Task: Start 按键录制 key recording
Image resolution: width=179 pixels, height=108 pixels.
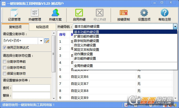Action: [x=123, y=15]
